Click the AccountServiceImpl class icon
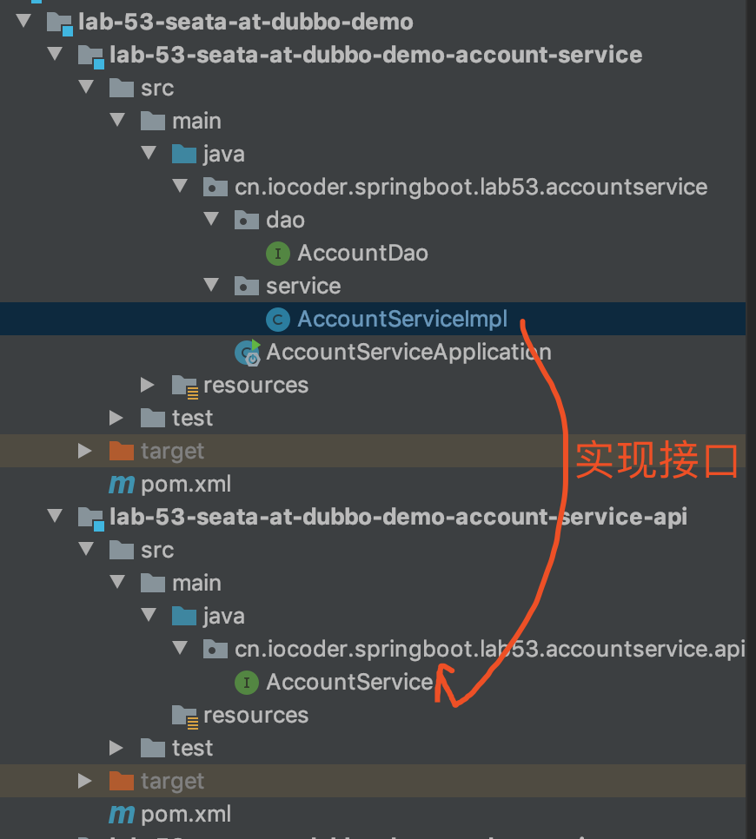Image resolution: width=756 pixels, height=839 pixels. point(277,320)
